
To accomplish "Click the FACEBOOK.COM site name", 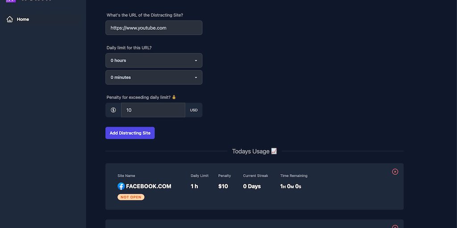I will click(149, 186).
